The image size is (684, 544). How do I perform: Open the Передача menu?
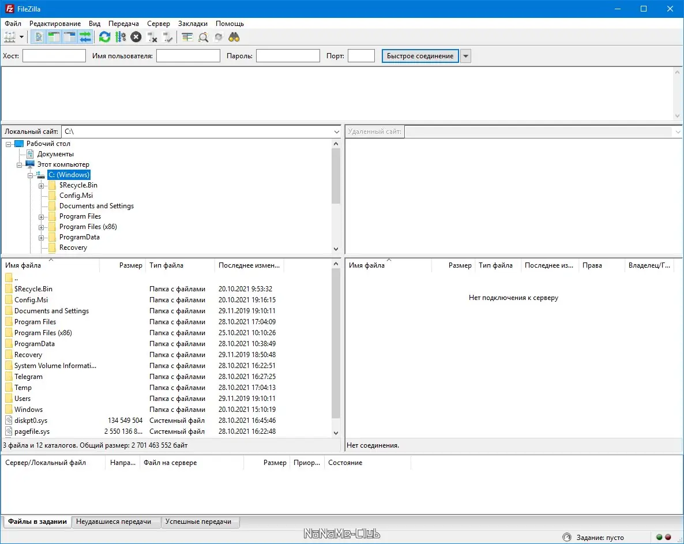(123, 24)
